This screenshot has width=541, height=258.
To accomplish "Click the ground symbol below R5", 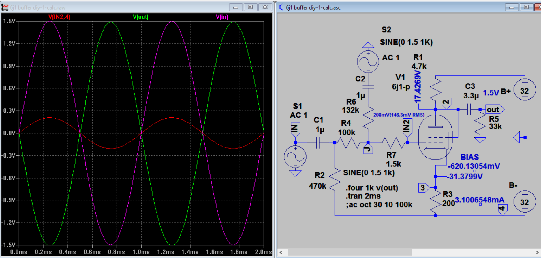I will pyautogui.click(x=480, y=140).
